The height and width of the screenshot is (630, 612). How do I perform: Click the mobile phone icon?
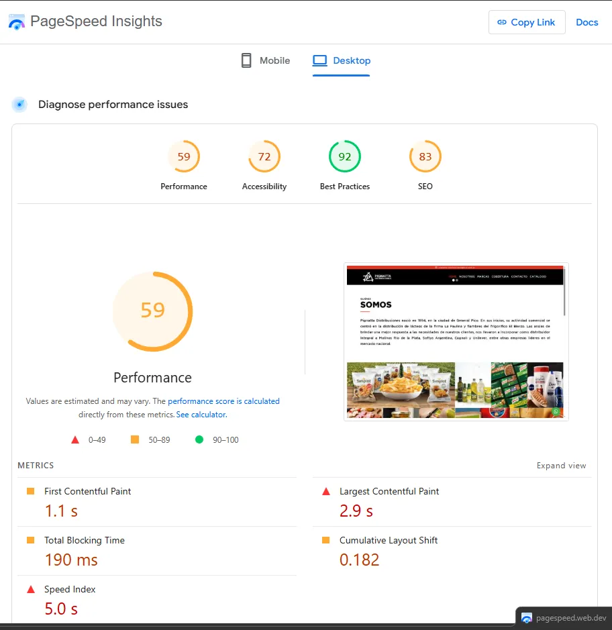pyautogui.click(x=246, y=60)
